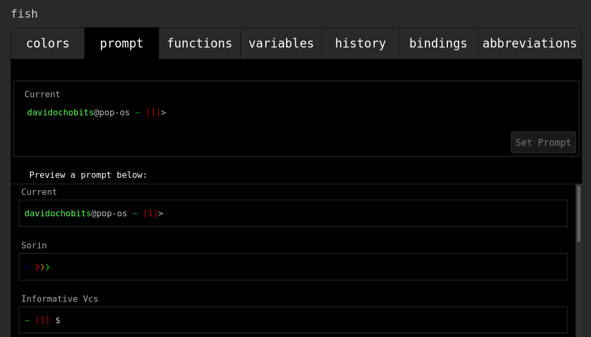
Task: Choose the Informative Vcs prompt preview
Action: click(x=293, y=320)
